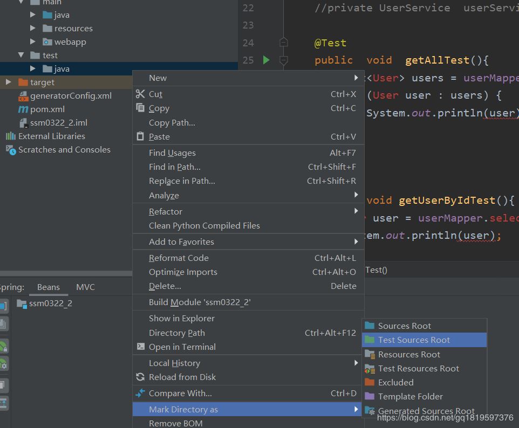Choose Excluded from the Mark Directory submenu
The width and height of the screenshot is (519, 428).
[x=395, y=382]
